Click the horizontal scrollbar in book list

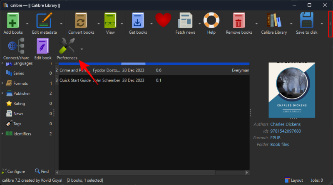click(137, 173)
